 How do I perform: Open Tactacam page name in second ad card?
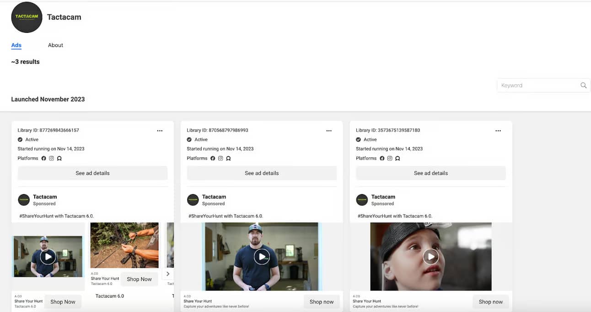(214, 197)
